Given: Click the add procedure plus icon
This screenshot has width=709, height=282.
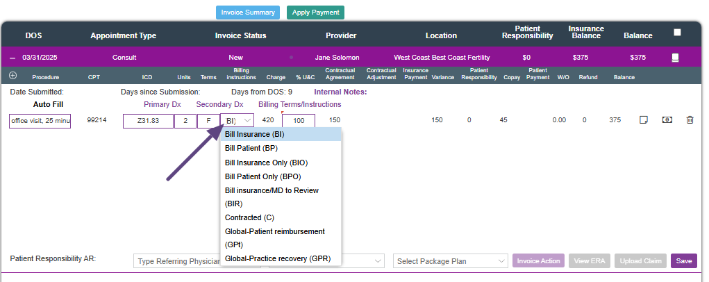Looking at the screenshot, I should click(12, 76).
